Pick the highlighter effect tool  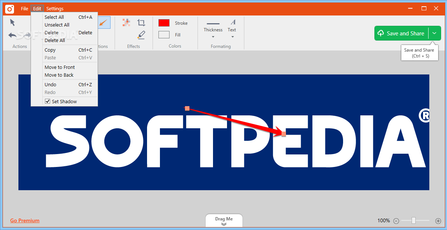(x=141, y=35)
